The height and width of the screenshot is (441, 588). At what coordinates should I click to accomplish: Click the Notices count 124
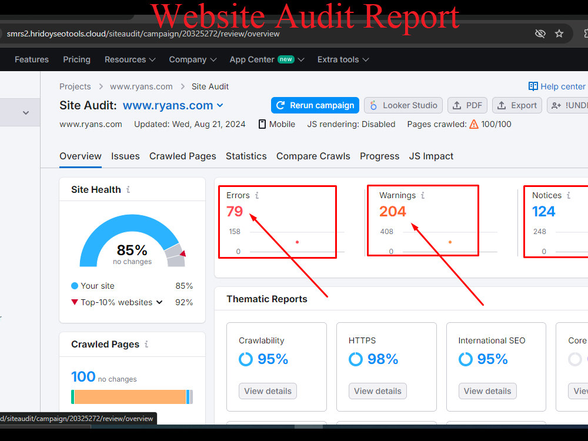point(544,212)
